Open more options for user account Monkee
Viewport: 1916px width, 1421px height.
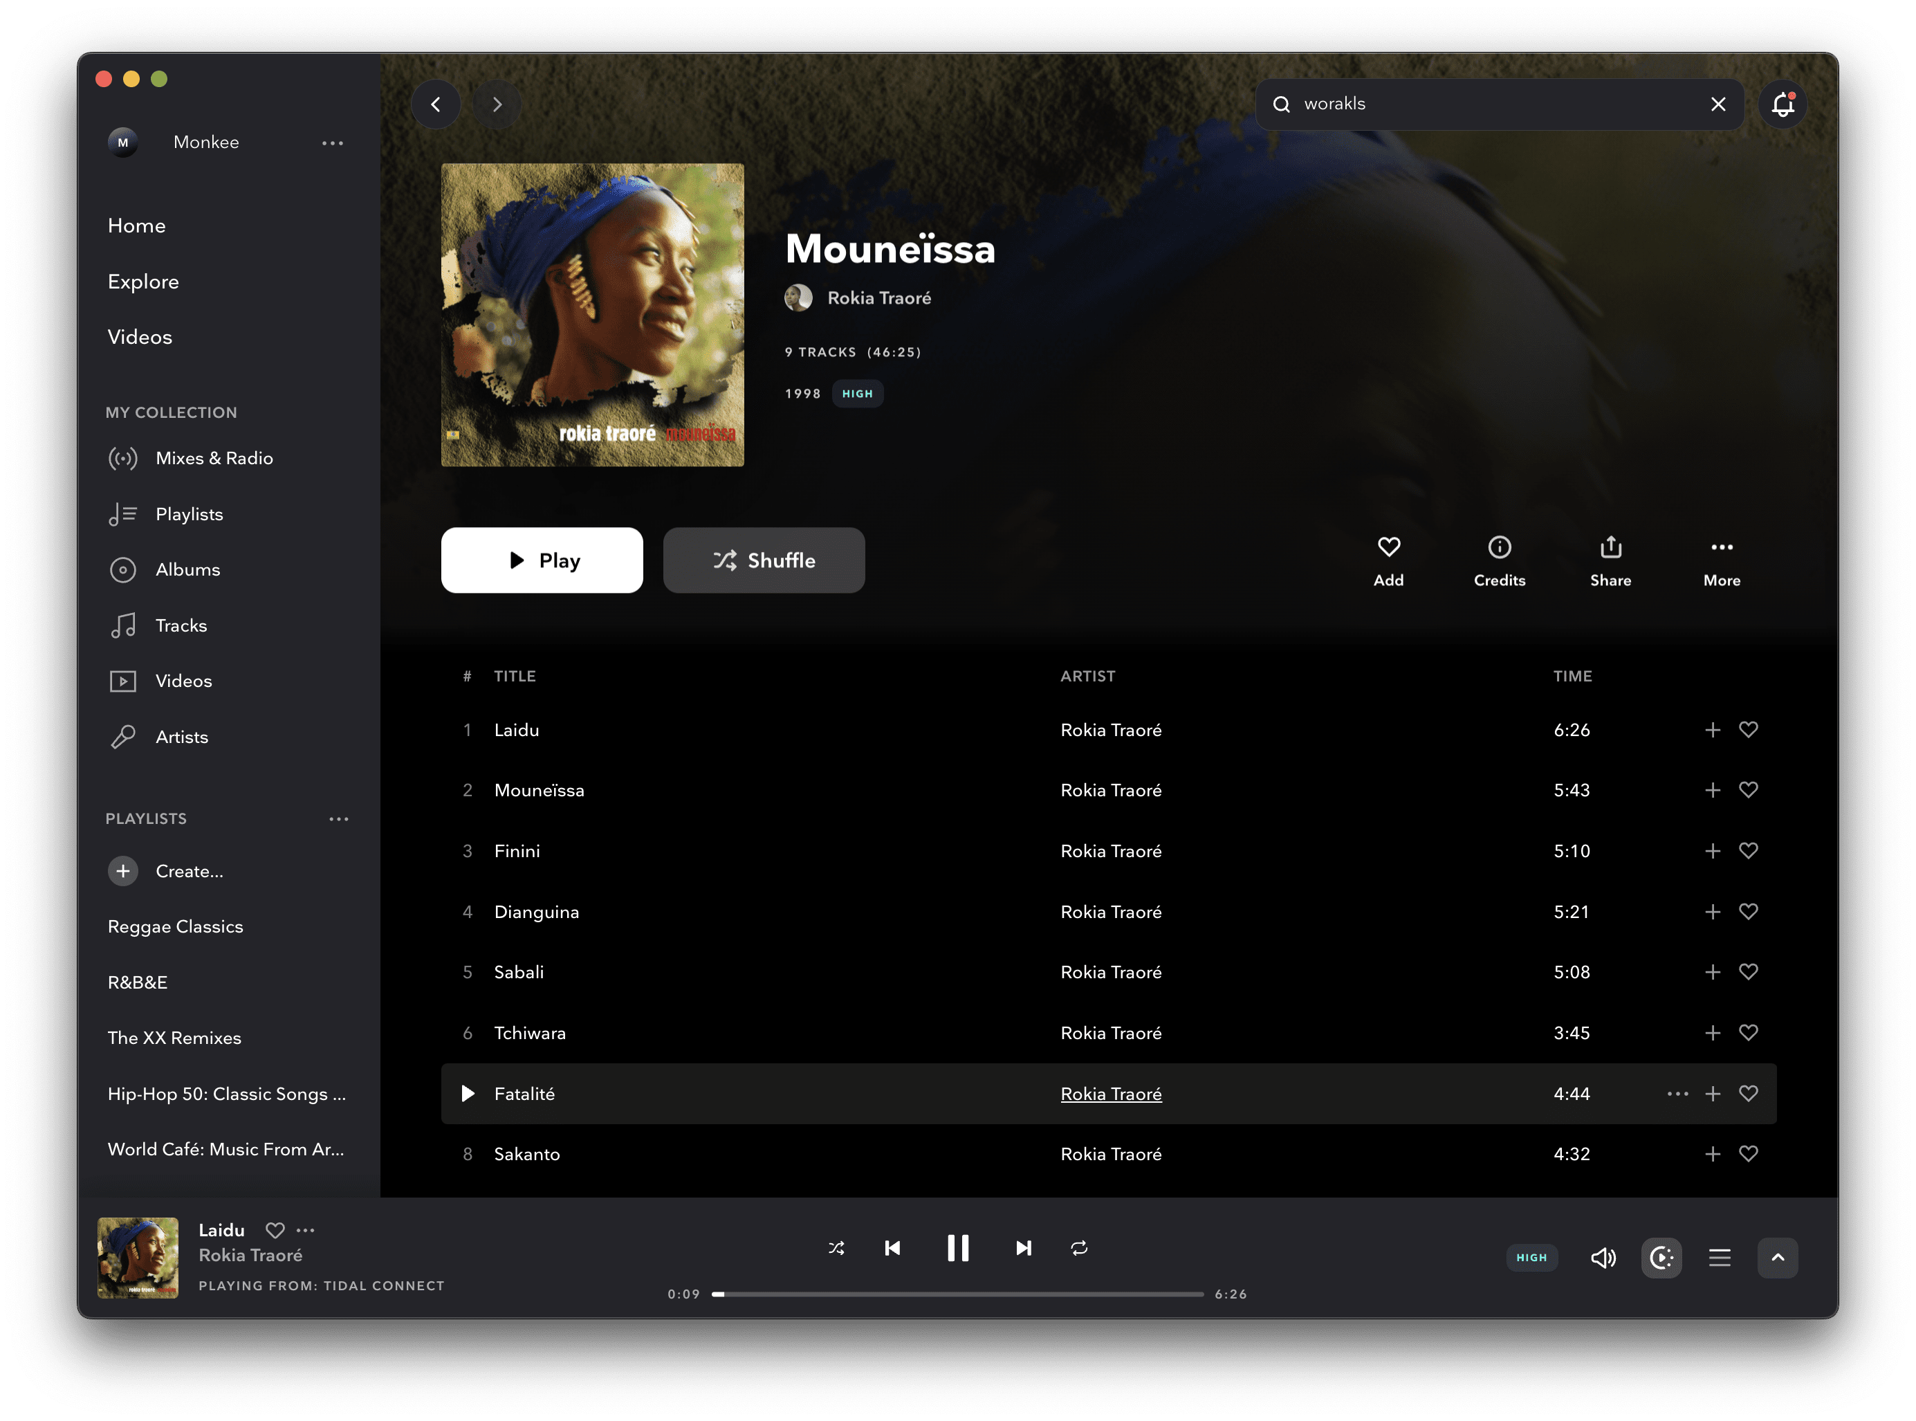335,142
